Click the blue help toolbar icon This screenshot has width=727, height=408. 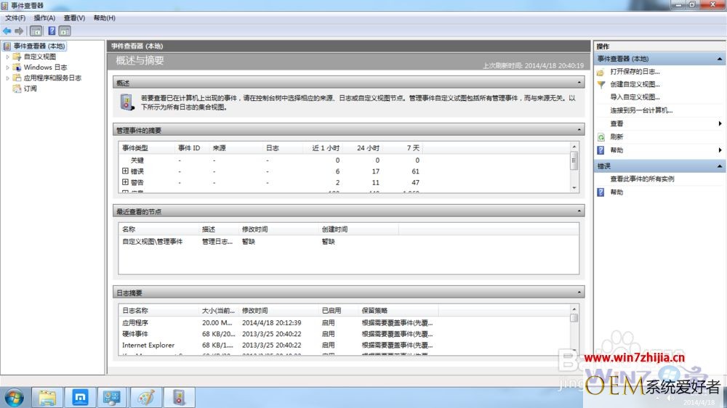(52, 31)
